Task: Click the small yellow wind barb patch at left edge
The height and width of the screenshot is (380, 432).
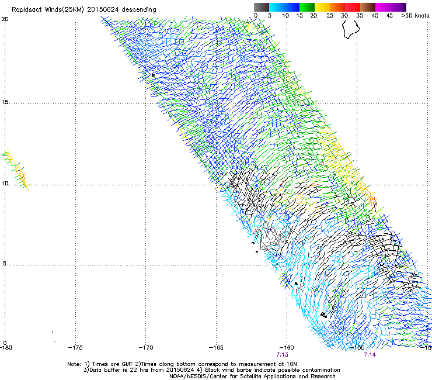Action: pos(16,170)
